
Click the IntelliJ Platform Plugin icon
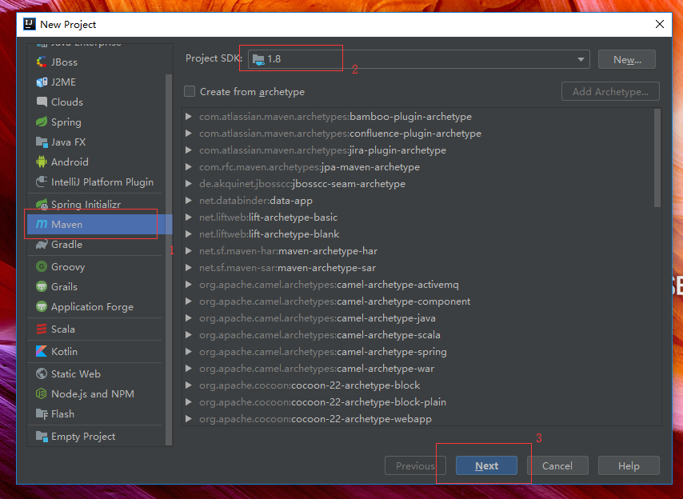[42, 182]
